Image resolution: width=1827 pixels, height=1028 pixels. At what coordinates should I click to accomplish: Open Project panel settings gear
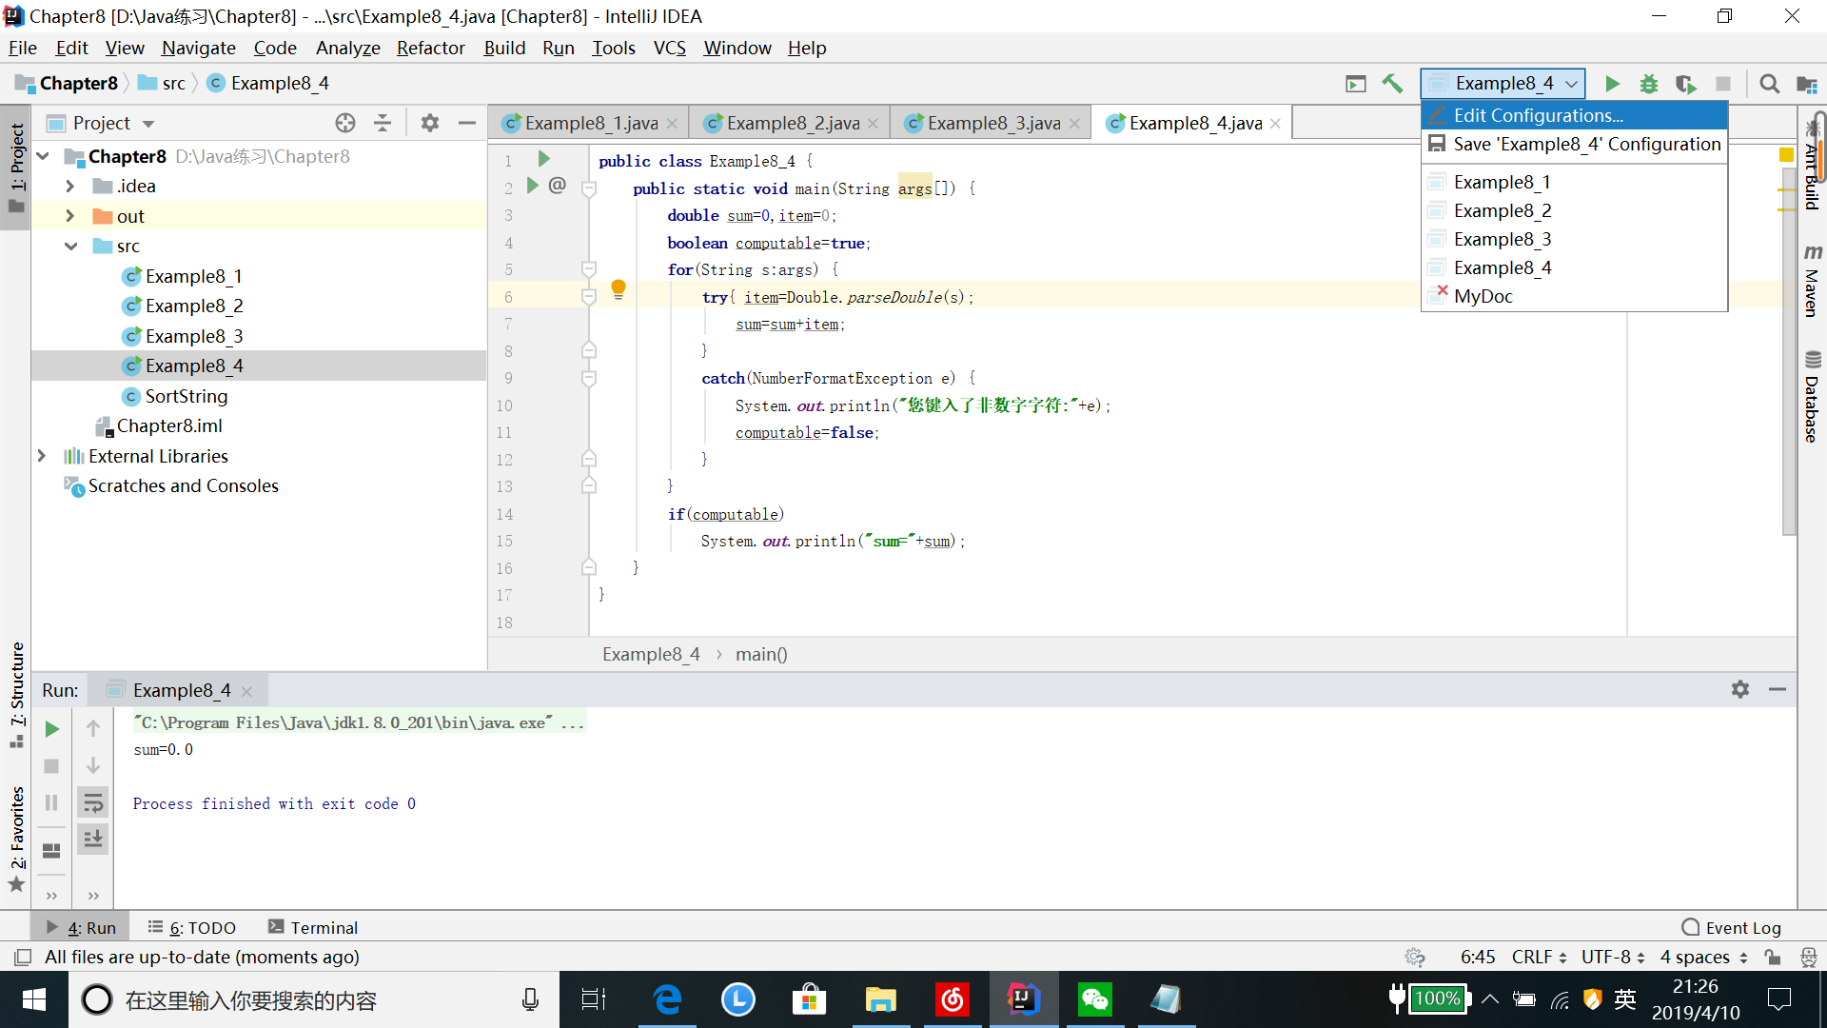coord(430,123)
